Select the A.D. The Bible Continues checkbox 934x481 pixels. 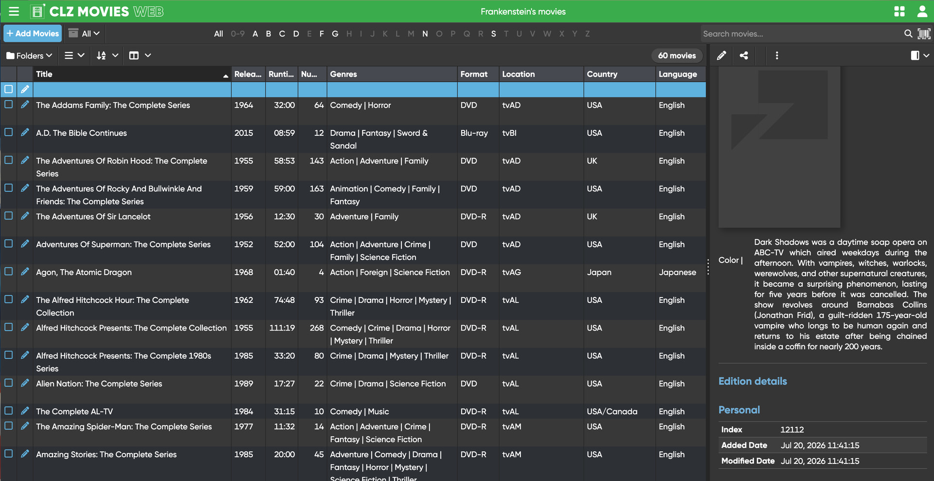(9, 132)
